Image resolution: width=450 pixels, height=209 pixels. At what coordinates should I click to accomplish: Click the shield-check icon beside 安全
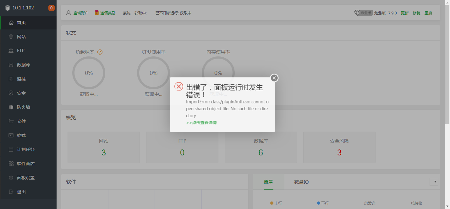(x=11, y=93)
